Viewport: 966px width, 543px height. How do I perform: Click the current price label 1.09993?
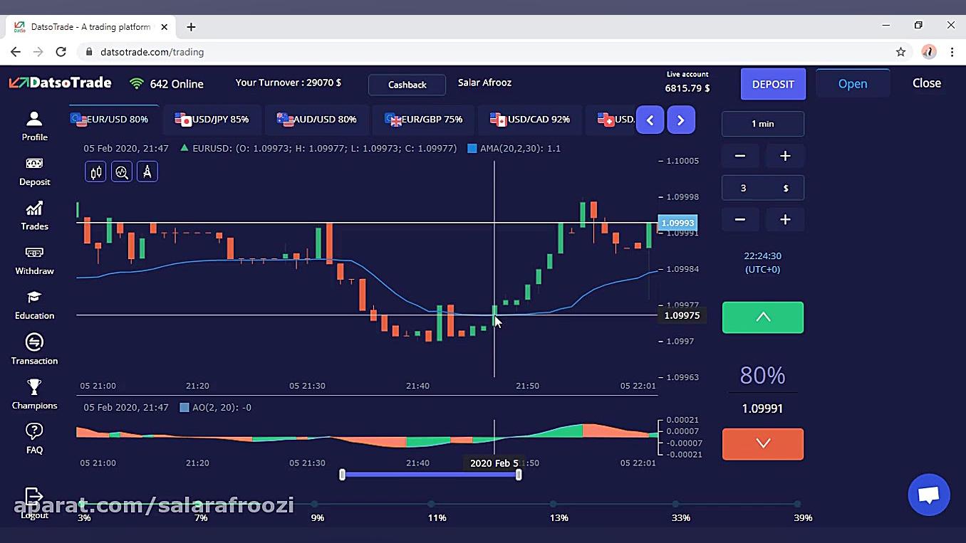(677, 223)
